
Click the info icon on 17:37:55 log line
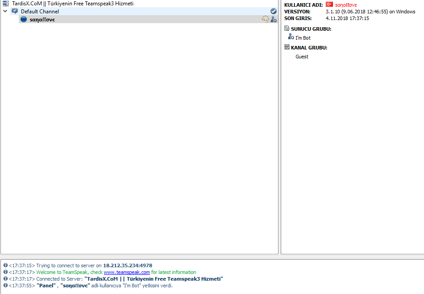[x=5, y=285]
